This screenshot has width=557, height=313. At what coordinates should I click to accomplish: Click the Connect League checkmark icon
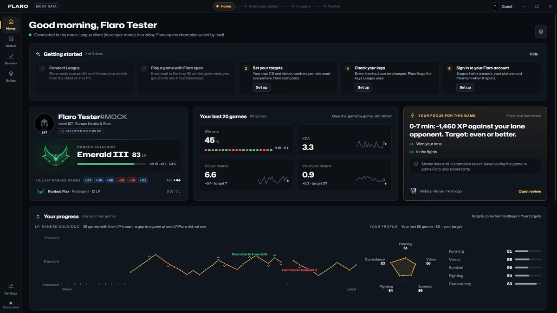pyautogui.click(x=43, y=68)
